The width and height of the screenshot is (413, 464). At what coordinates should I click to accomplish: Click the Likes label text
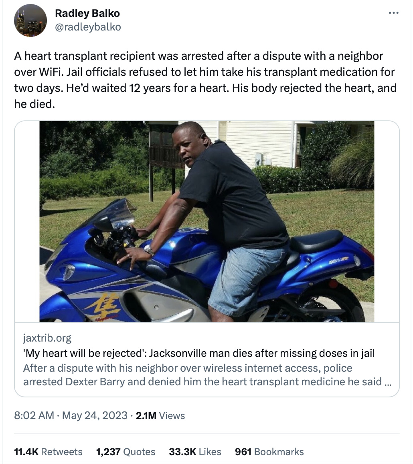click(x=210, y=452)
